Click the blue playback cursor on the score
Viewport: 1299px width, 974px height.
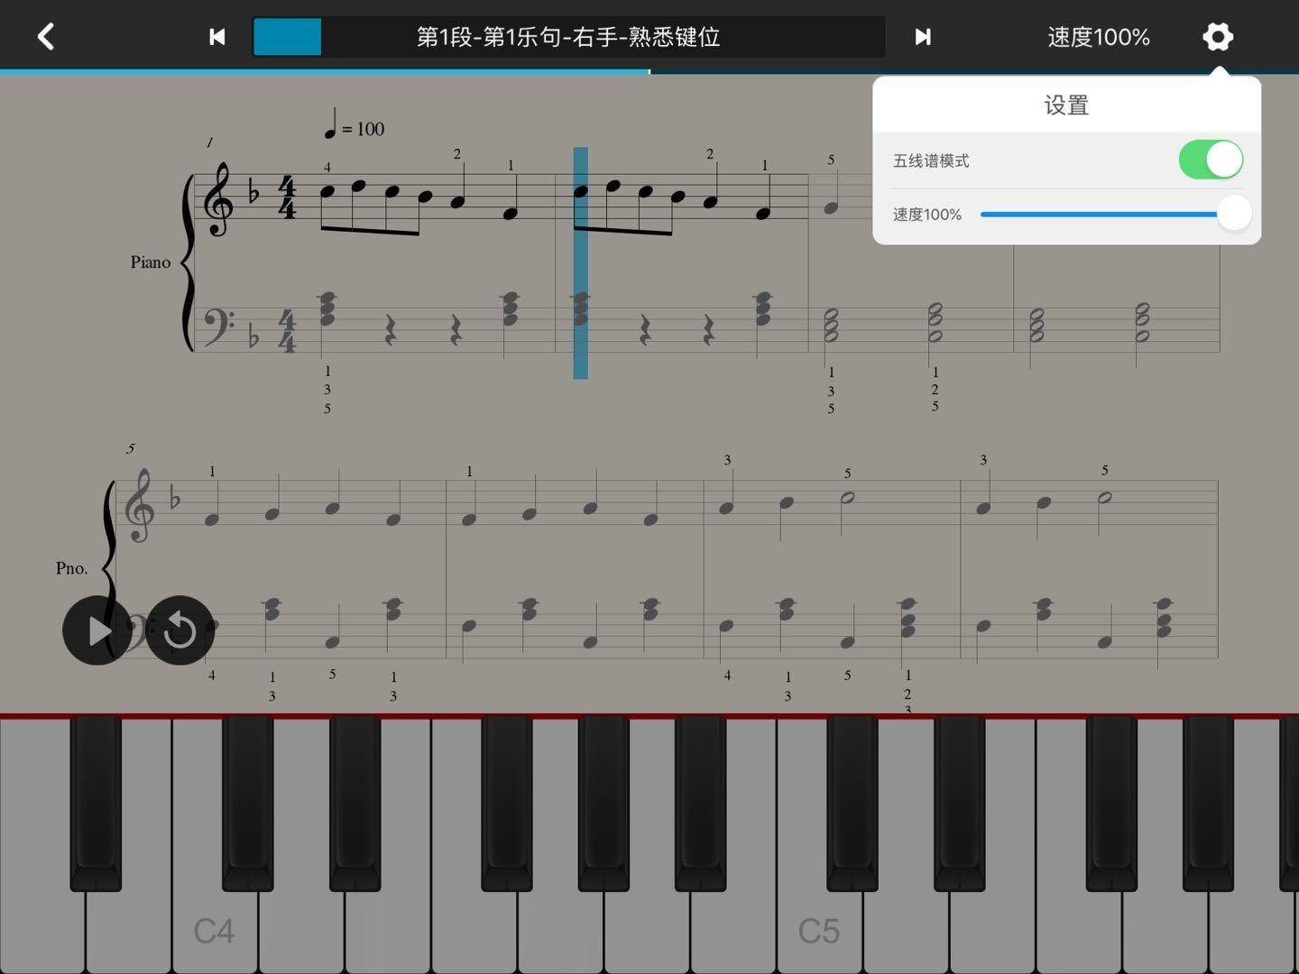(581, 262)
